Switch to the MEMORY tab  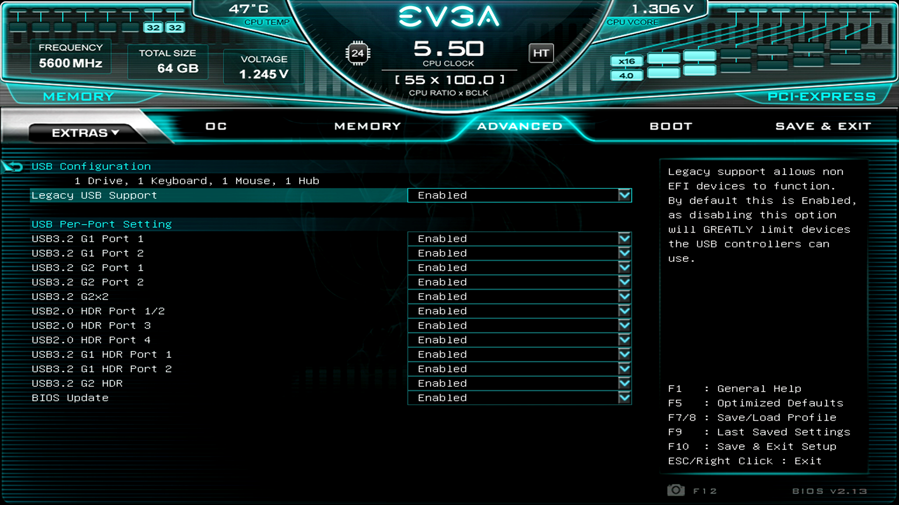click(367, 126)
